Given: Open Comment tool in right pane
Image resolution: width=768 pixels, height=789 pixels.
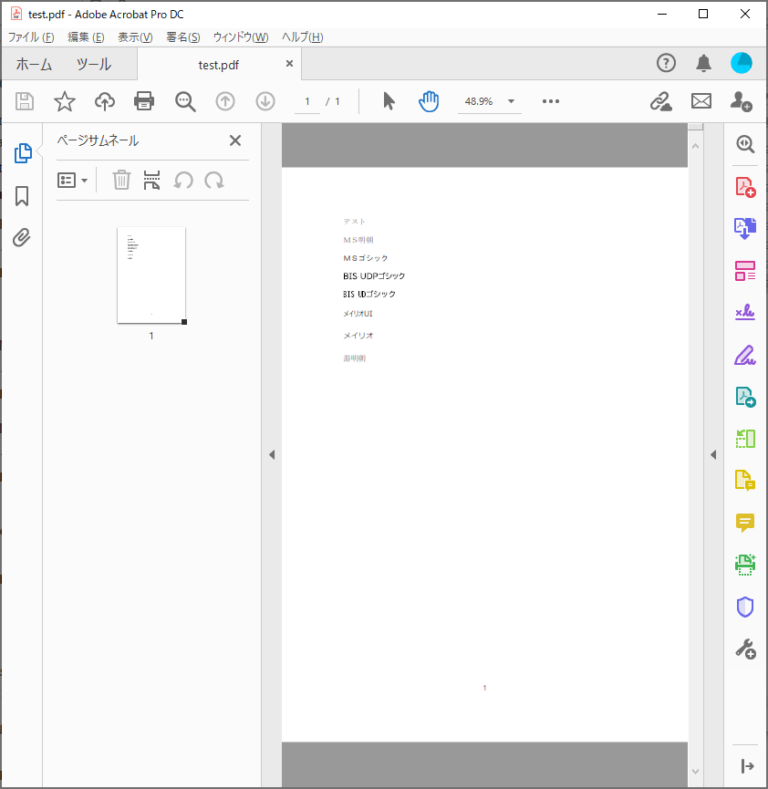Looking at the screenshot, I should click(745, 523).
